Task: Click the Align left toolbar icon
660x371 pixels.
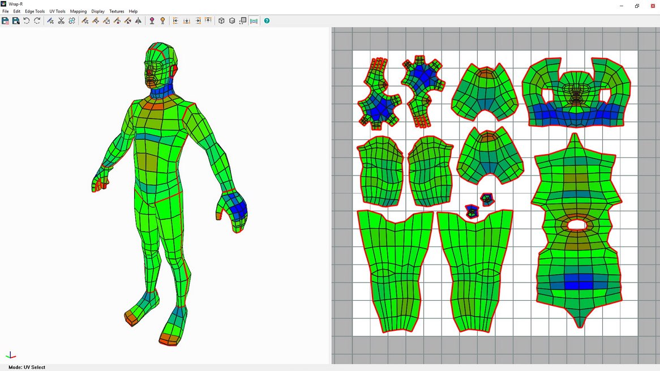Action: coord(176,21)
